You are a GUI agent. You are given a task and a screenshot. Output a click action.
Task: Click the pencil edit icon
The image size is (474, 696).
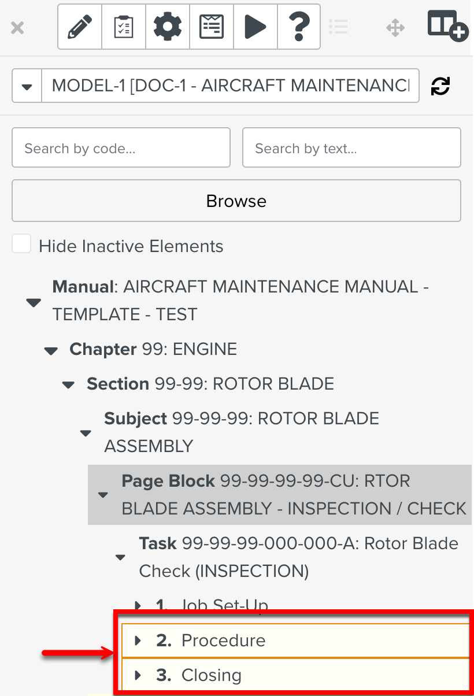click(x=80, y=27)
